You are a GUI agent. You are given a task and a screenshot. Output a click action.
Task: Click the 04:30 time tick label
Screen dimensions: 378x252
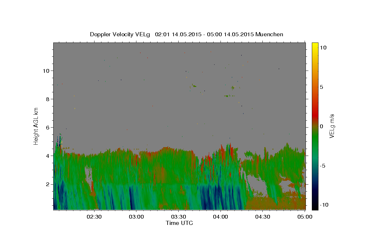tap(262, 217)
